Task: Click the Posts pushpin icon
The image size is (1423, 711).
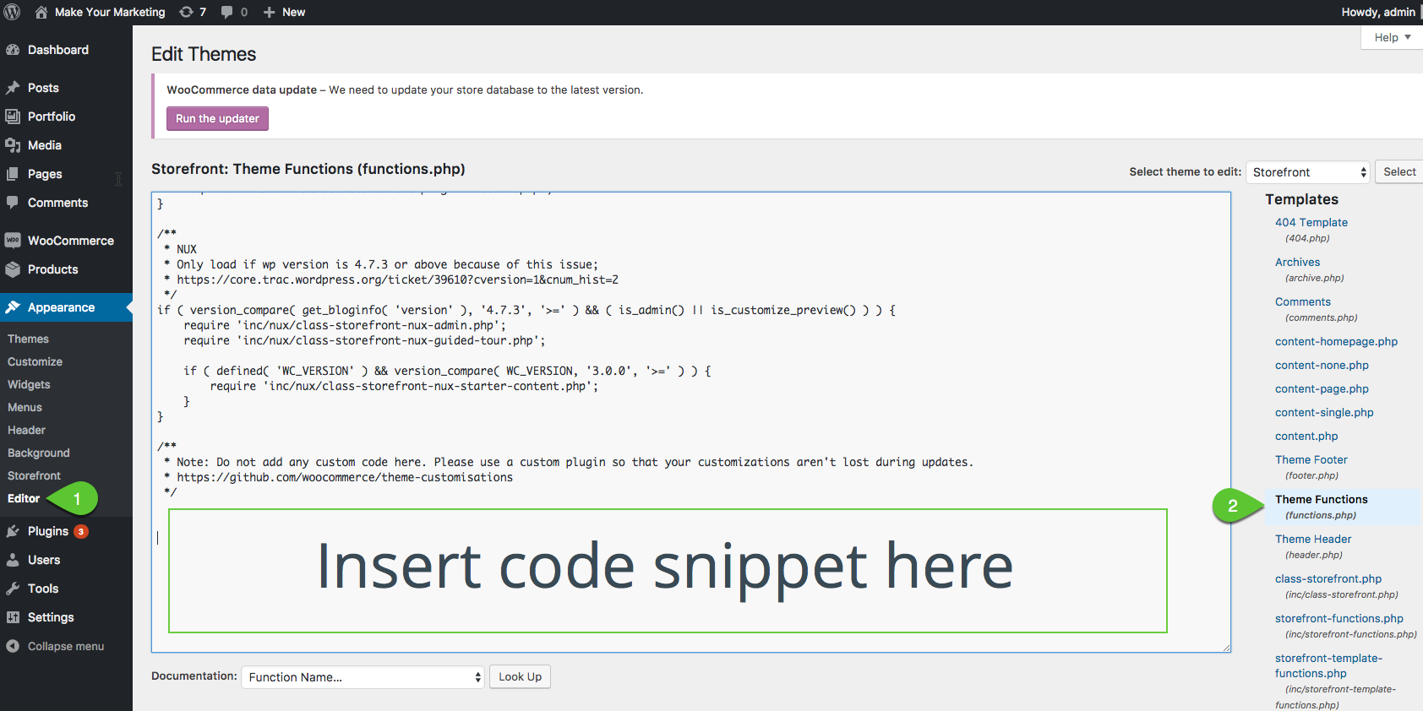Action: click(13, 88)
